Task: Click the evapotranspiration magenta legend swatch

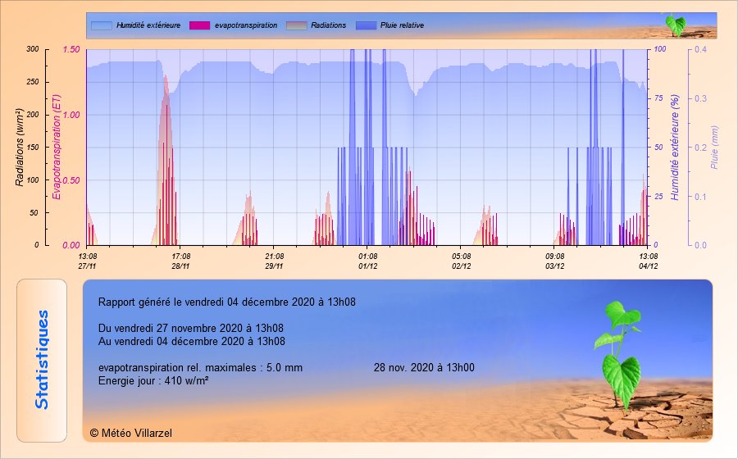Action: [199, 25]
